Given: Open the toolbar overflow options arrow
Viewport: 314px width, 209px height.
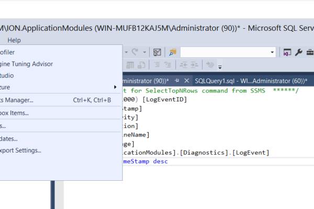Looking at the screenshot, I should click(x=220, y=67).
